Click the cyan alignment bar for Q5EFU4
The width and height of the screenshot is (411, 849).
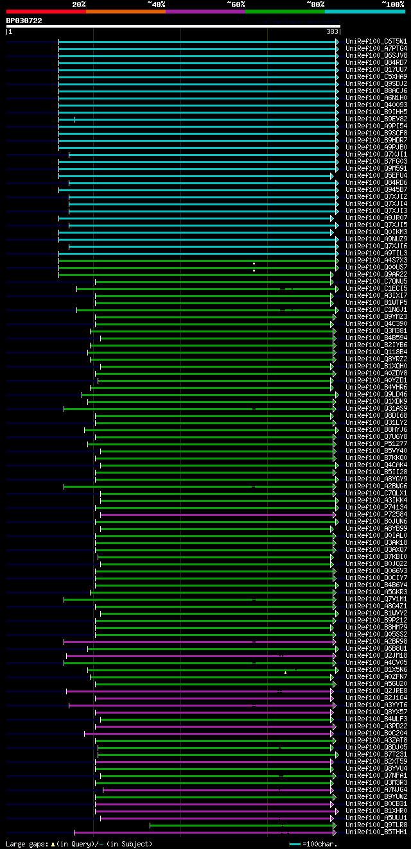196,175
